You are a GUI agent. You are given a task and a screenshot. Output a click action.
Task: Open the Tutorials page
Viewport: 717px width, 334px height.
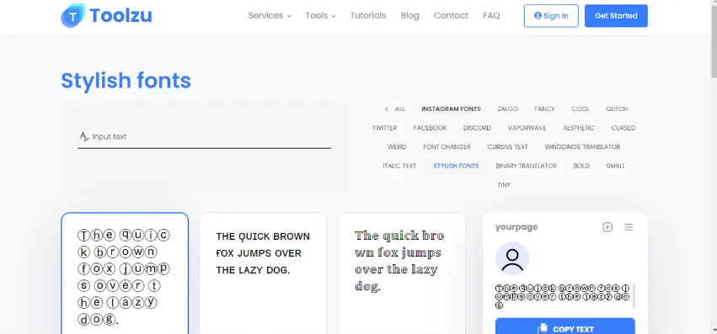point(368,15)
